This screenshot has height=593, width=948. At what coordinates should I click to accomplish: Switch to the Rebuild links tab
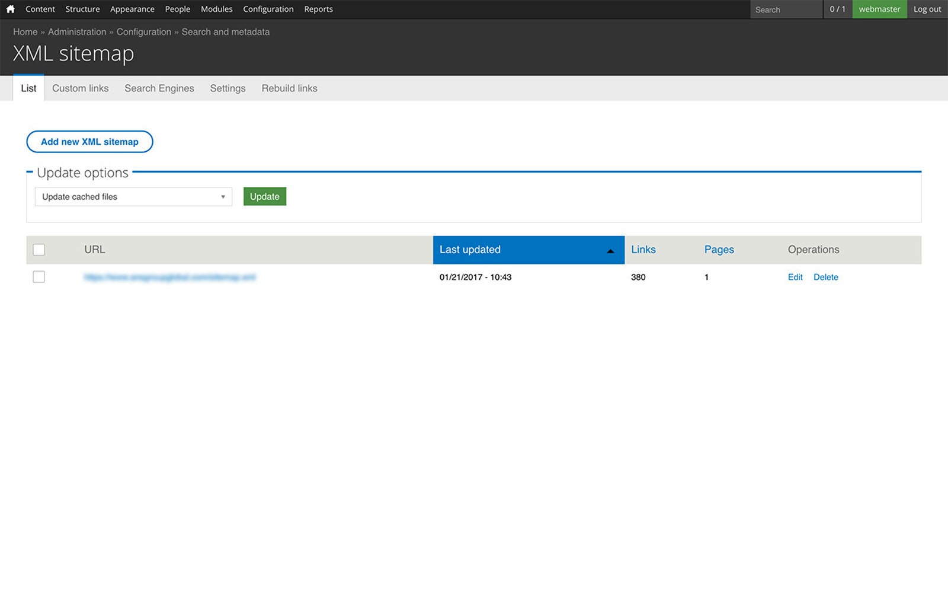tap(290, 88)
